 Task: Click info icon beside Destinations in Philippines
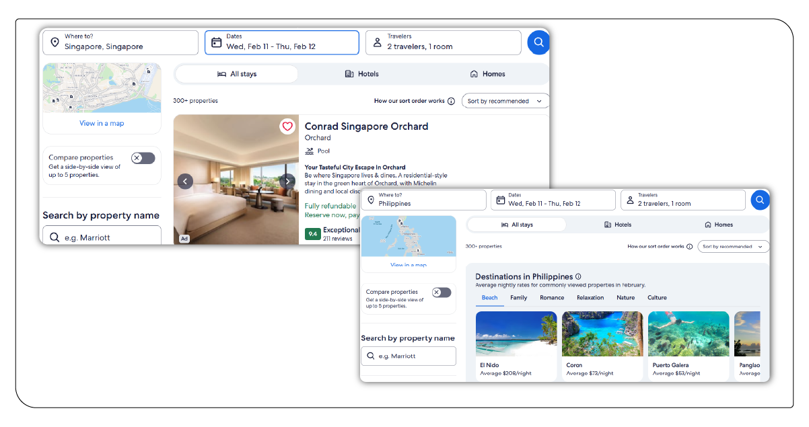pyautogui.click(x=578, y=276)
